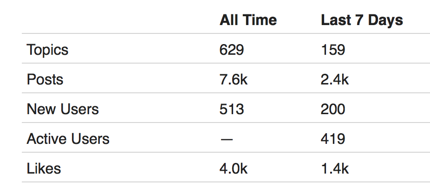Click the Last 7 Days likes value 1.4k
Viewport: 430px width, 194px height.
[x=334, y=168]
